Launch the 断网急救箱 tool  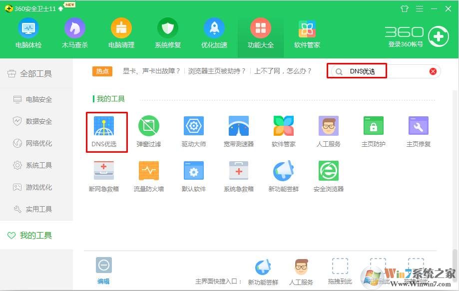click(x=104, y=176)
